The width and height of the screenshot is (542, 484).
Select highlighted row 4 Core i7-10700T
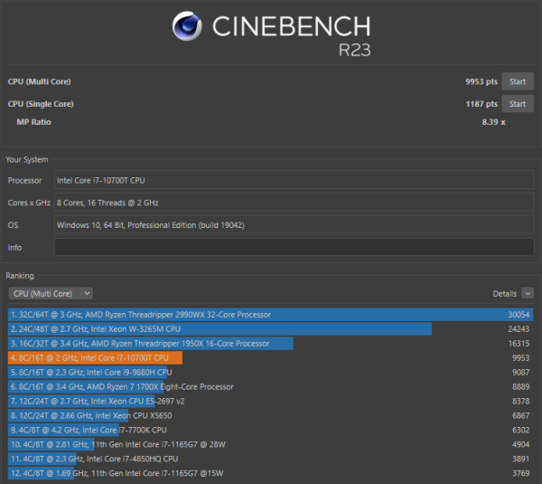click(271, 357)
